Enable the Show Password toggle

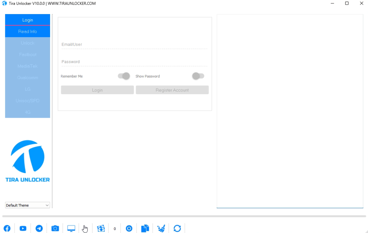click(x=198, y=76)
